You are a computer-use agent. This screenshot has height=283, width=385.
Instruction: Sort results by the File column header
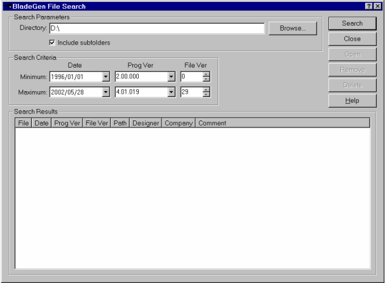tap(24, 123)
